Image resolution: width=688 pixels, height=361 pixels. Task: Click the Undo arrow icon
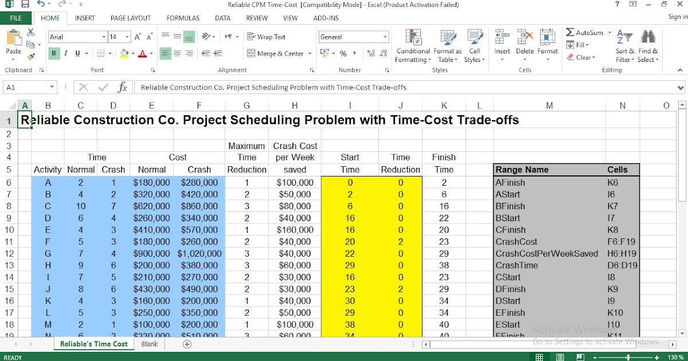point(41,5)
